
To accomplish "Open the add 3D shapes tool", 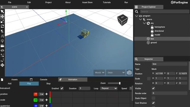I will (2, 31).
